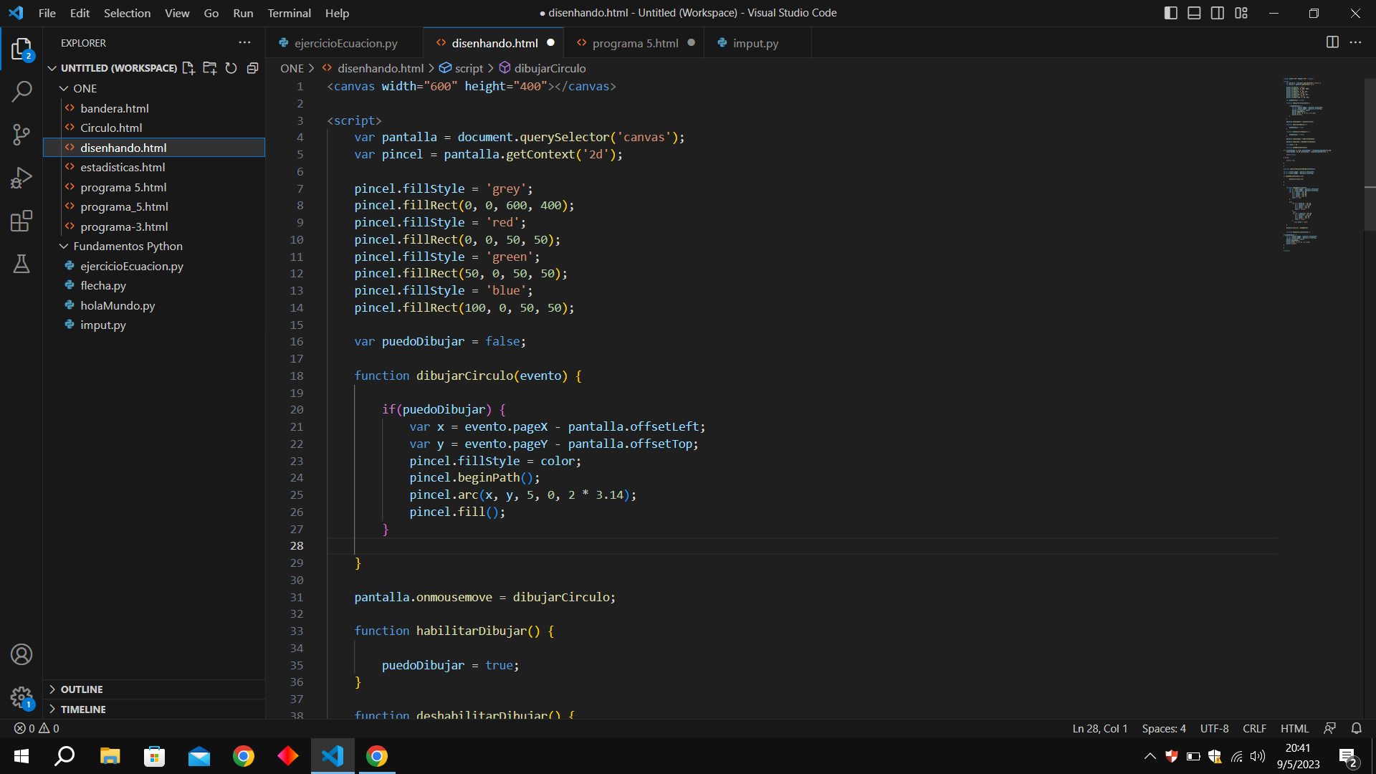Change file encoding UTF-8
The width and height of the screenshot is (1376, 774).
(1214, 728)
